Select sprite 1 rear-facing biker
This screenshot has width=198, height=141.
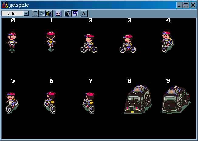[x=51, y=42]
